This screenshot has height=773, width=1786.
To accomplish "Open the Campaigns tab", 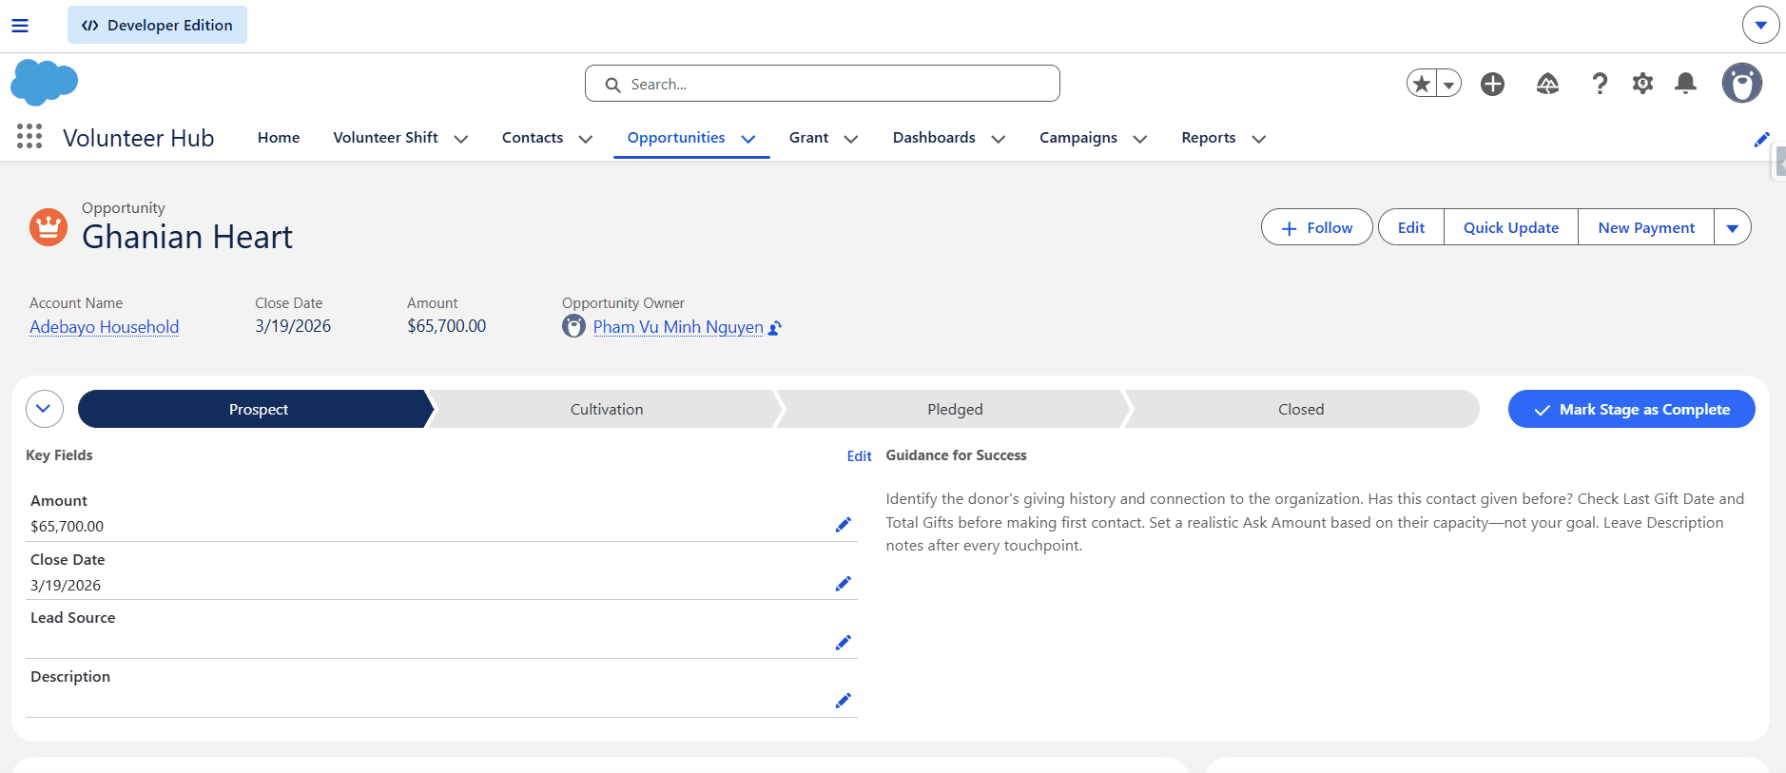I will (1078, 138).
